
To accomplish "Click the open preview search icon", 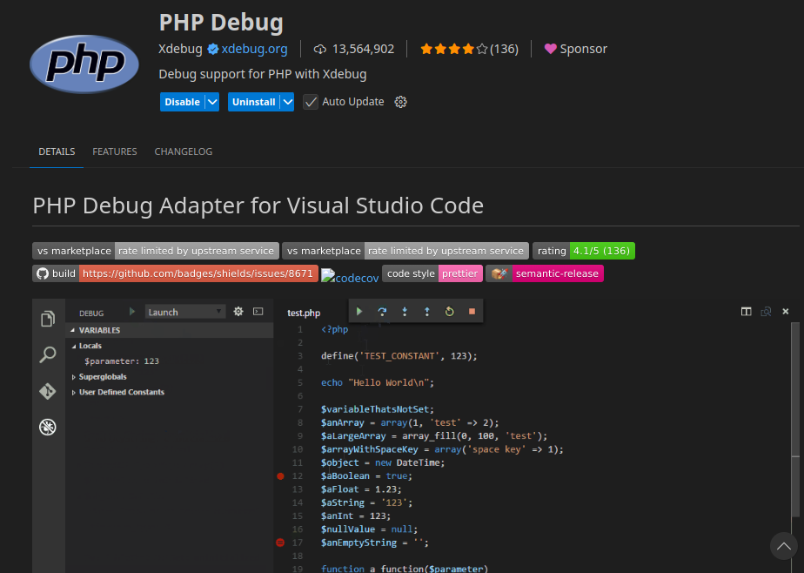I will pos(766,312).
